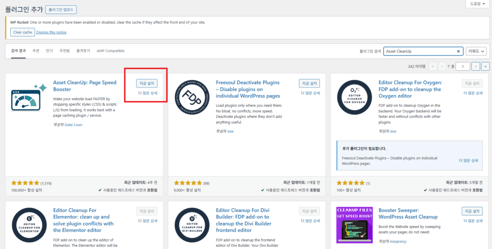492x249 pixels.
Task: Click the 플러그인 업로드 button
Action: point(61,10)
